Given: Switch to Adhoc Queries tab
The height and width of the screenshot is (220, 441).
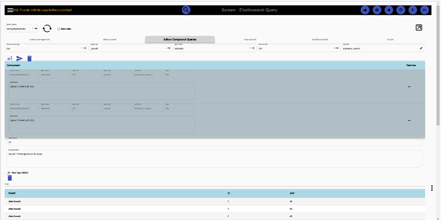Looking at the screenshot, I should point(110,39).
